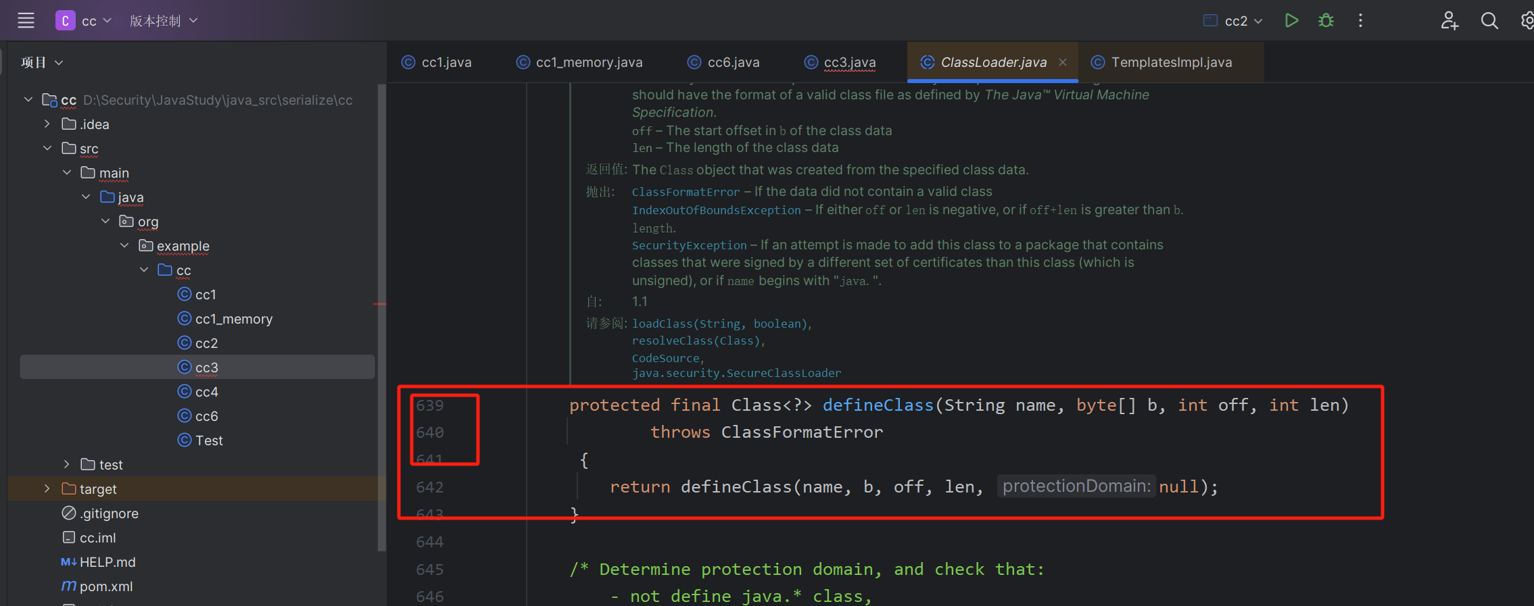Select the cc3 class in tree
Screen dimensions: 1534x606
(197, 368)
